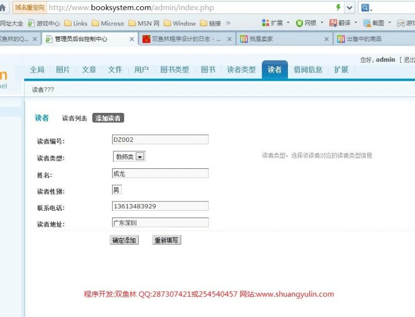Click the 读者??? breadcrumb text
Image resolution: width=415 pixels, height=317 pixels.
43,90
